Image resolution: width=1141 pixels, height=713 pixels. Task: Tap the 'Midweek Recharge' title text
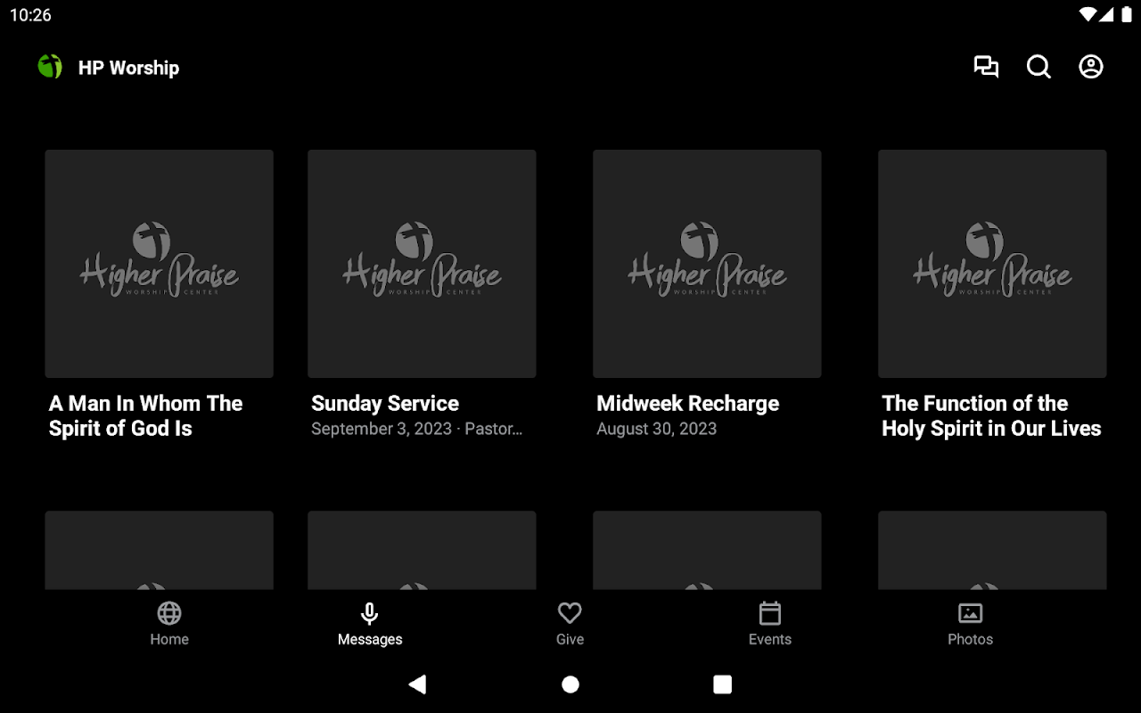pyautogui.click(x=687, y=404)
